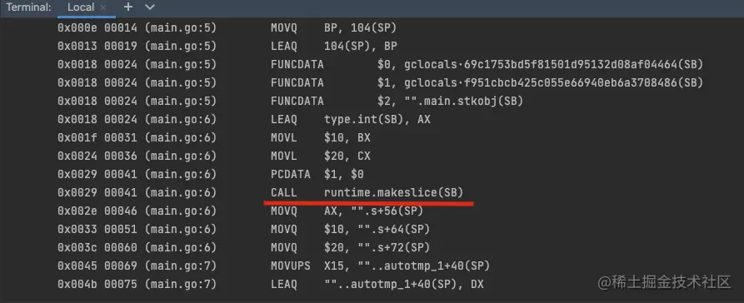Close the Local terminal tab

(103, 7)
